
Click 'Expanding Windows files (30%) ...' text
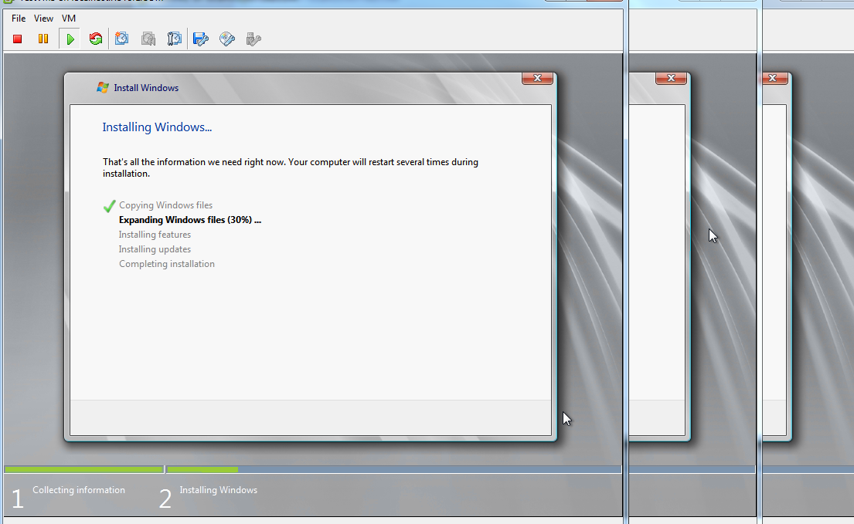(x=190, y=220)
